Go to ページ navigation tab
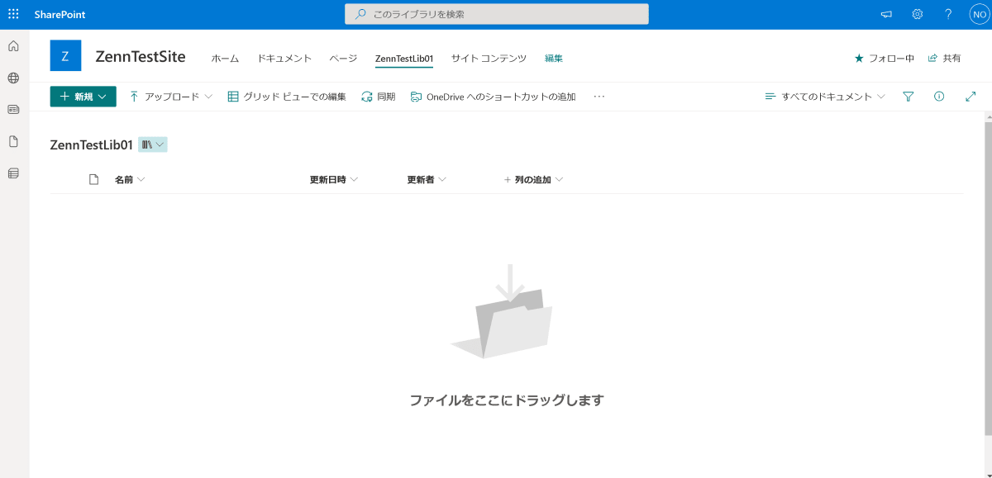Image resolution: width=992 pixels, height=478 pixels. point(343,59)
